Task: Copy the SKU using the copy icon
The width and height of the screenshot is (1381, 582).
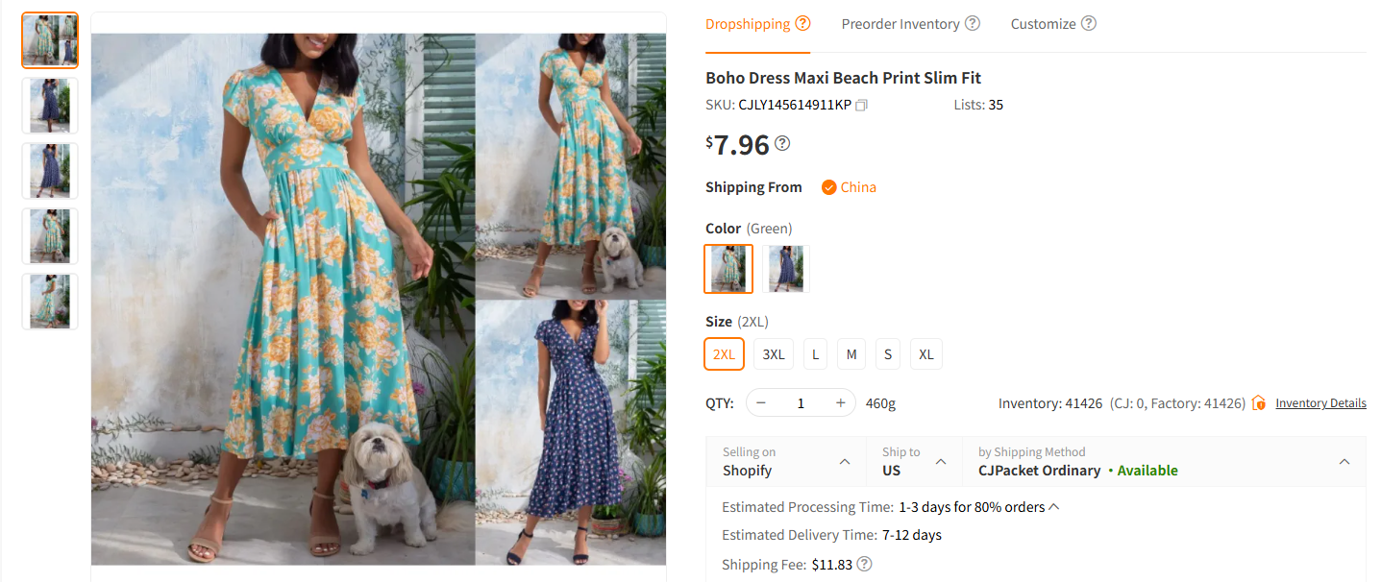Action: (861, 105)
